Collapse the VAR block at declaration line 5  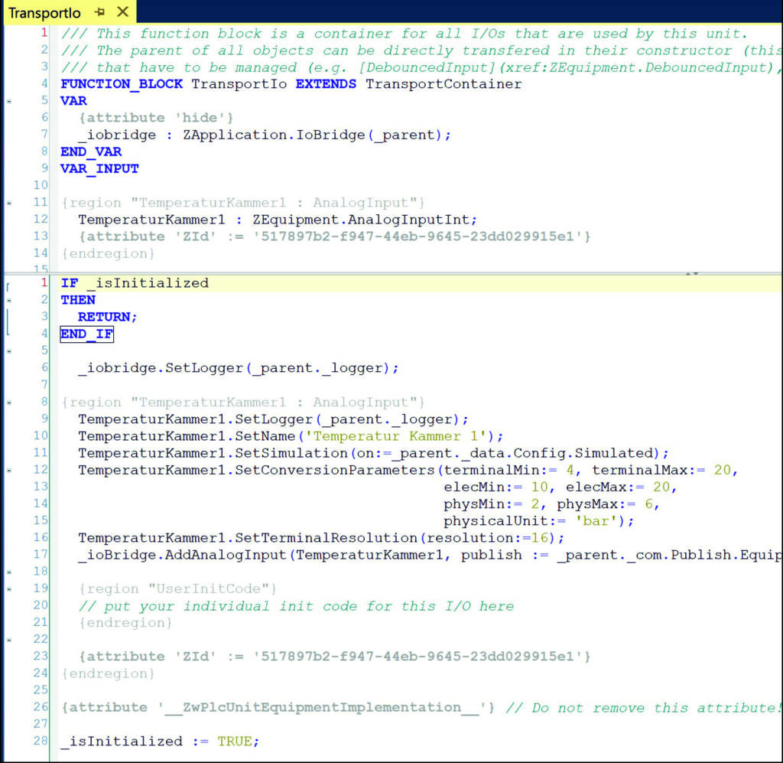tap(9, 101)
